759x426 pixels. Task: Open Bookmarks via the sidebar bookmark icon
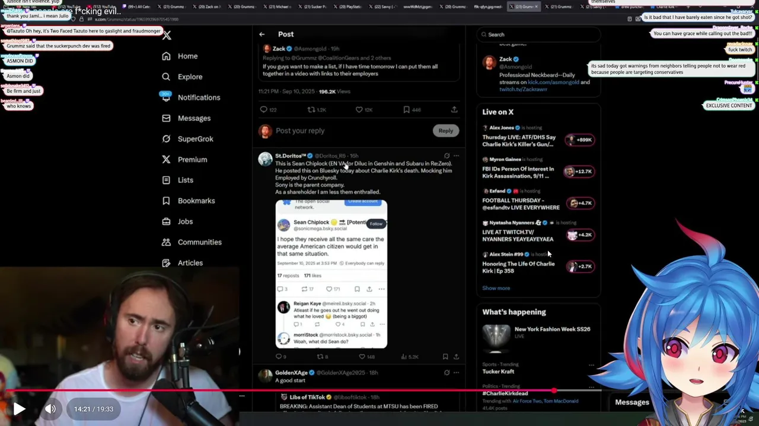coord(166,201)
